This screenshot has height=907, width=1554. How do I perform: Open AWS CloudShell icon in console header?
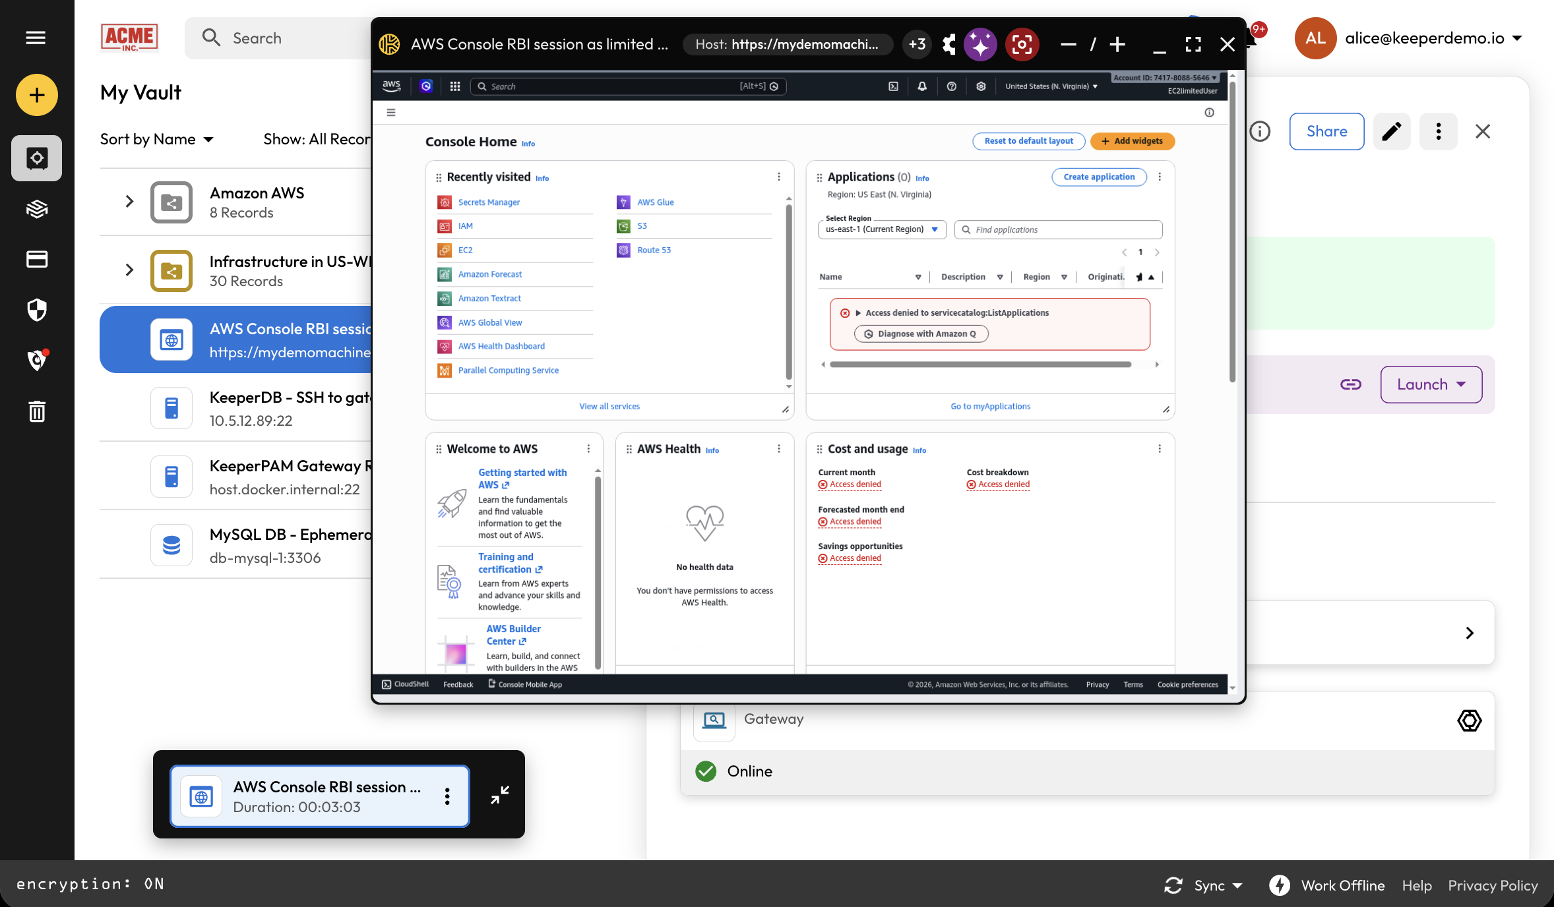pyautogui.click(x=893, y=86)
